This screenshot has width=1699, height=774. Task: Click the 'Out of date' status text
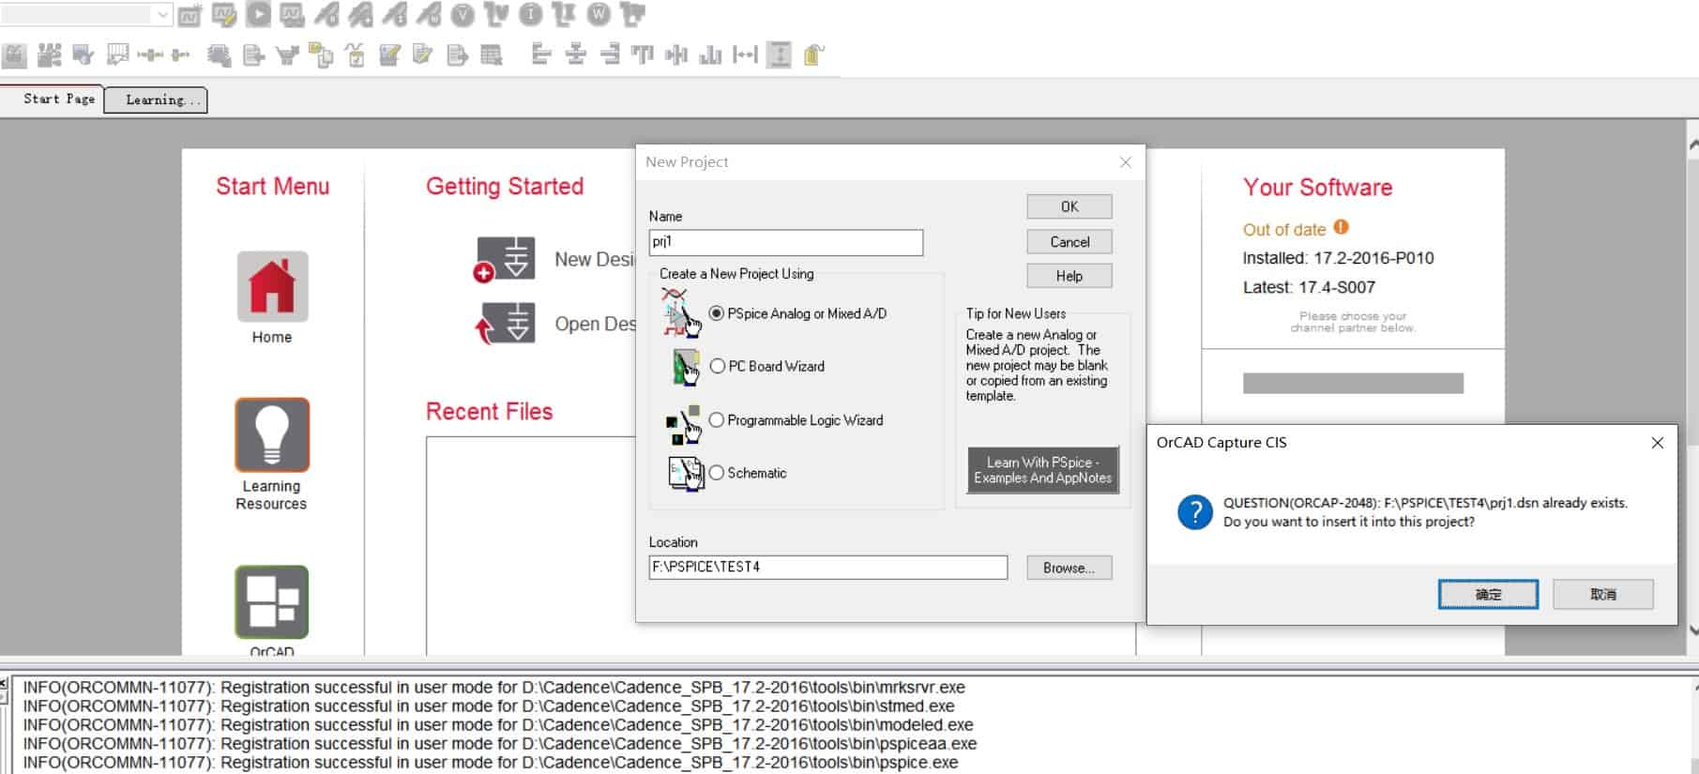click(1284, 230)
